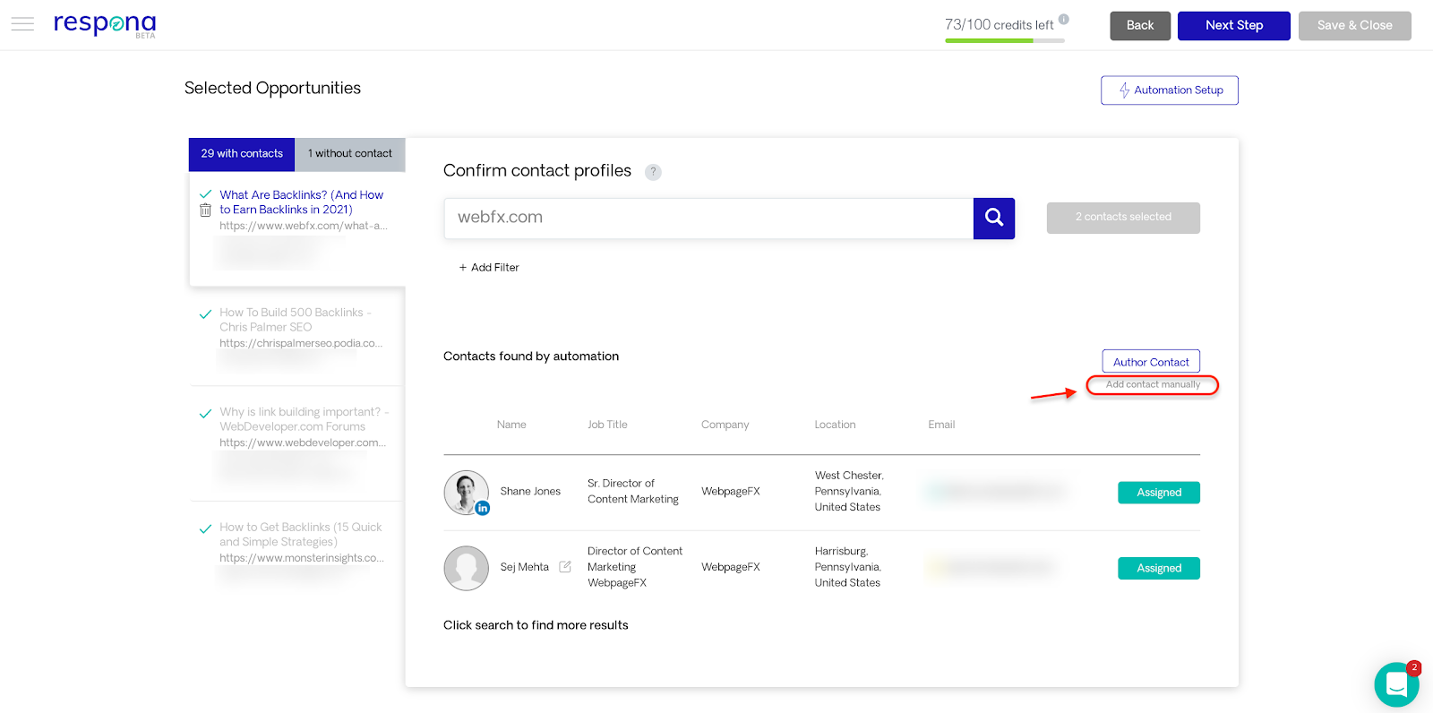Click Save & Close button
The width and height of the screenshot is (1433, 713).
[1354, 26]
